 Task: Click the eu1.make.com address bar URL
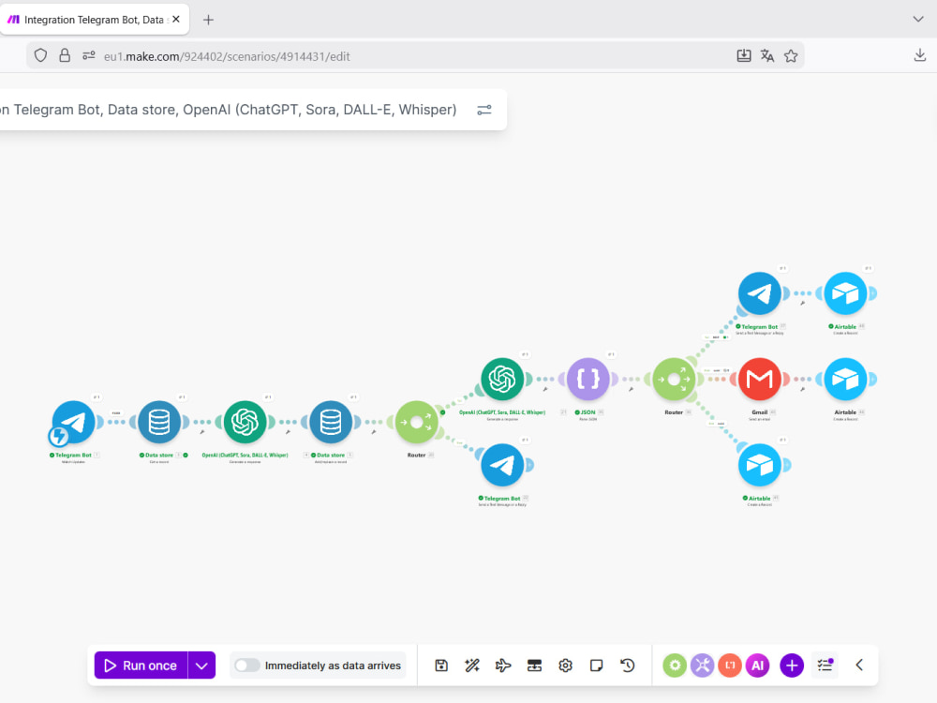click(x=227, y=56)
